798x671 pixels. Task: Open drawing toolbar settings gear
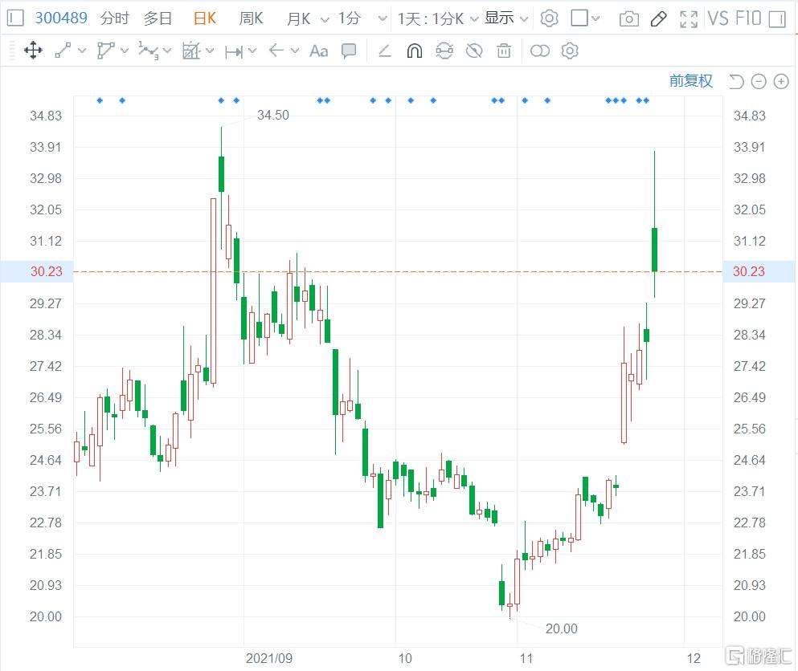(x=570, y=51)
